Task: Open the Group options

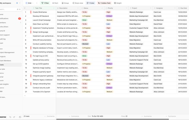Action: [65, 3]
